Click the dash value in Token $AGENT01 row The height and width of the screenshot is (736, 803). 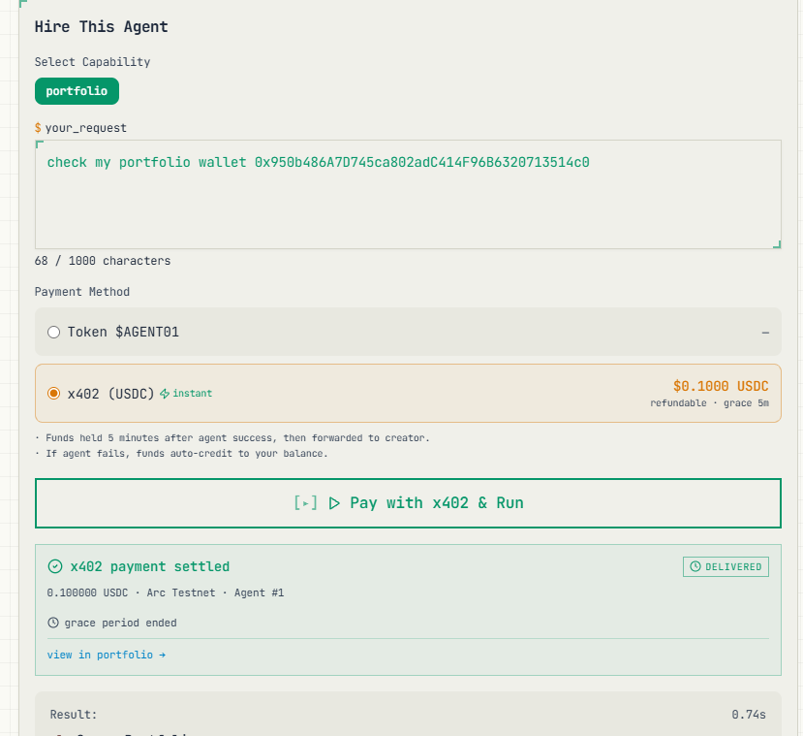point(765,333)
